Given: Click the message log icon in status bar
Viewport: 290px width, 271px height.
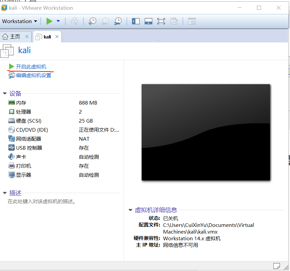Looking at the screenshot, I should [277, 266].
